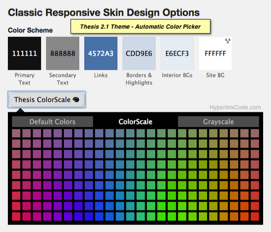This screenshot has width=271, height=232.
Task: Switch to the Default Colors tab
Action: point(53,122)
